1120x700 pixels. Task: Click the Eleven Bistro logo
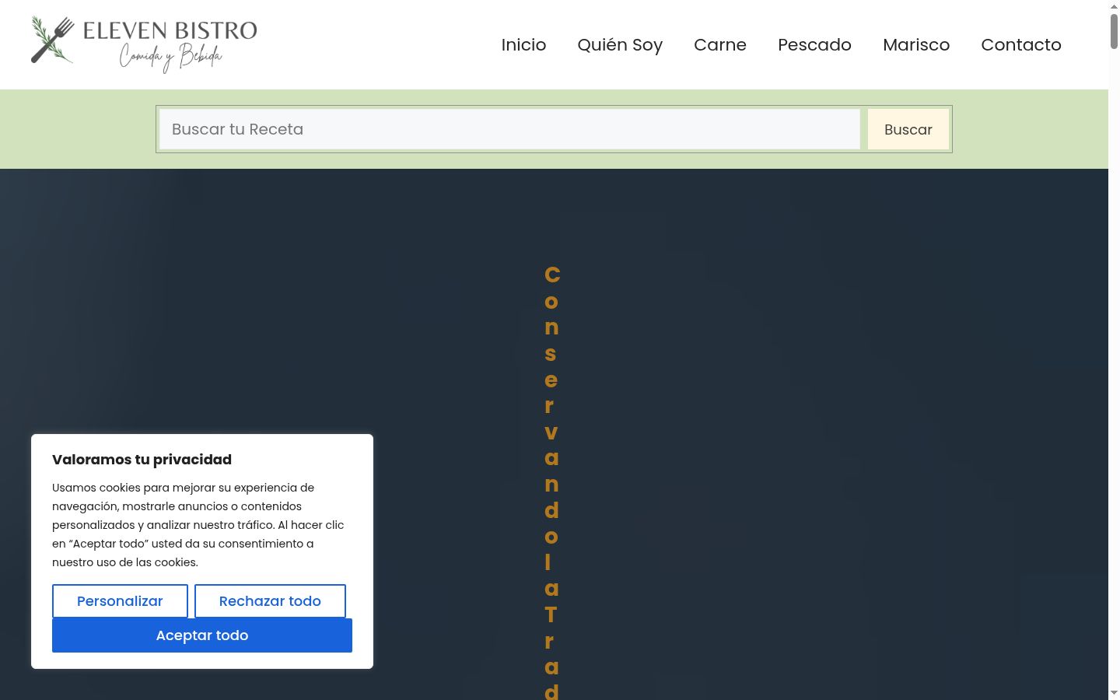point(144,44)
